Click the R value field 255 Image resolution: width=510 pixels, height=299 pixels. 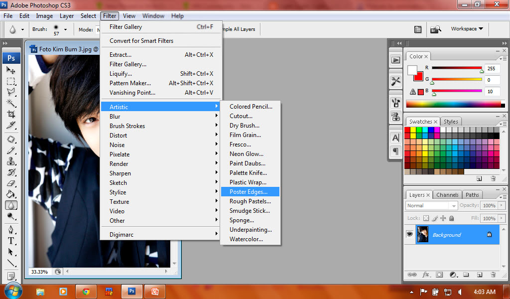point(492,69)
